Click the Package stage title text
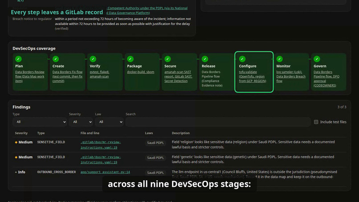 tap(135, 66)
